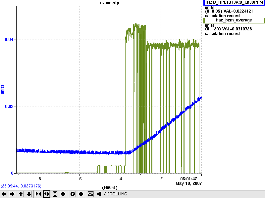Click the -8 hours x-axis tick label
265x198 pixels.
(x=39, y=179)
